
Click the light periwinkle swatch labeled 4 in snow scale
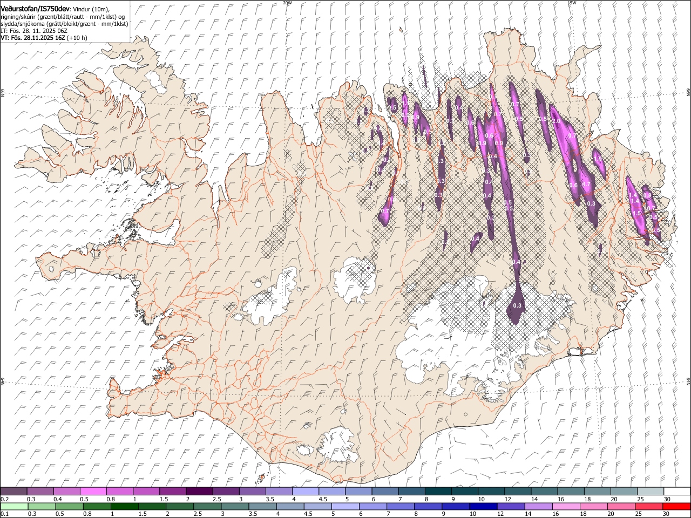pyautogui.click(x=306, y=492)
